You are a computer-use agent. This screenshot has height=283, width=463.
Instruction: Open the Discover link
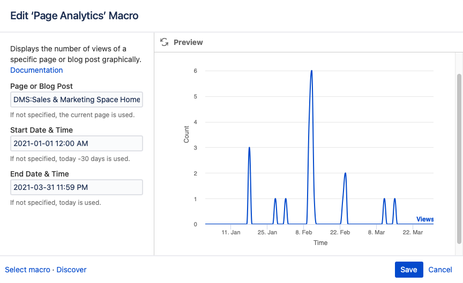[x=72, y=270]
